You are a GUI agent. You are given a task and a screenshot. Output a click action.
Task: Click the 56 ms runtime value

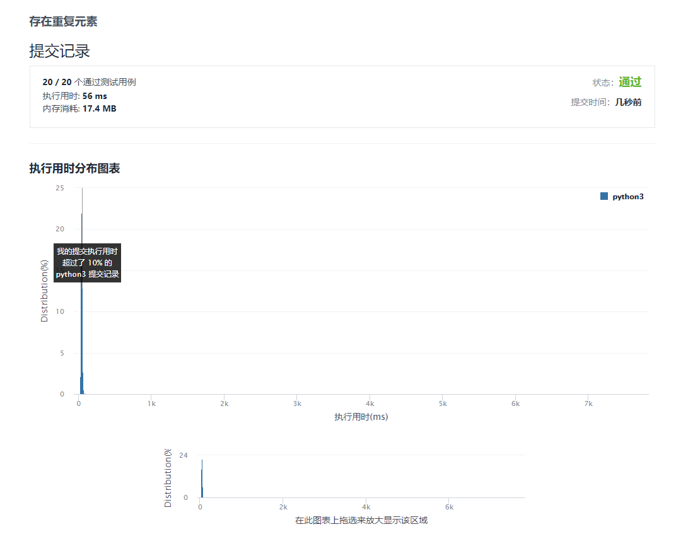(x=95, y=96)
